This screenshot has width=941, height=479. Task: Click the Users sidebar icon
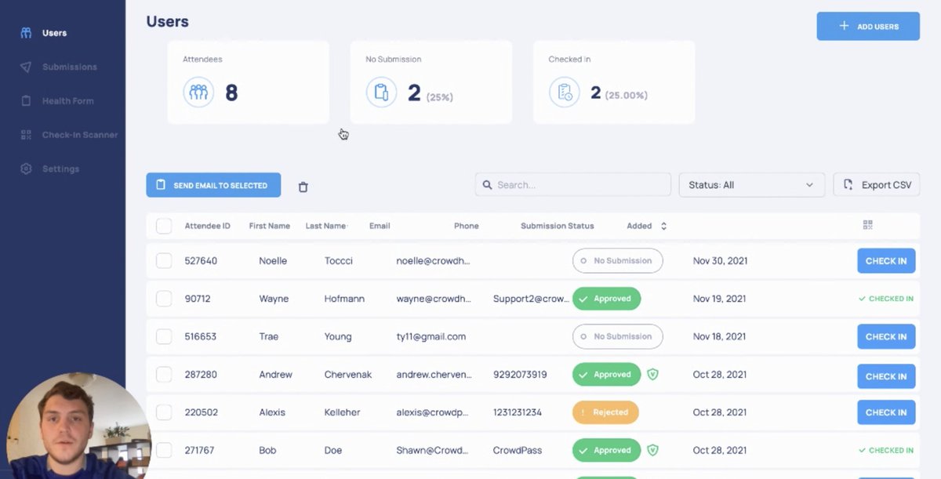click(26, 33)
